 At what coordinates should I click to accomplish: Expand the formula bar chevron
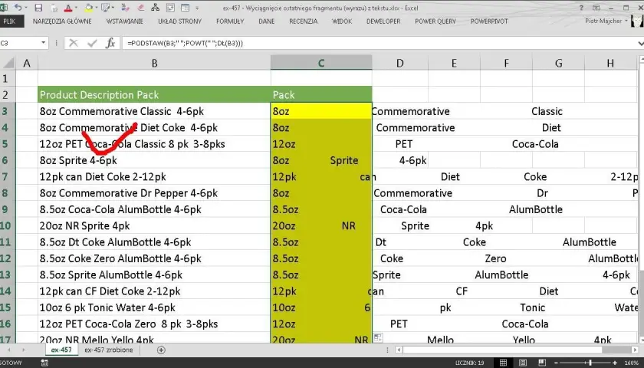tap(640, 43)
